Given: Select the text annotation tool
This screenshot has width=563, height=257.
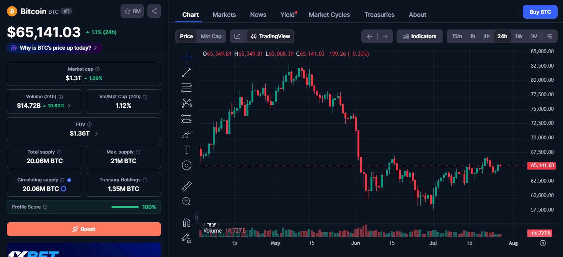Looking at the screenshot, I should pyautogui.click(x=187, y=149).
